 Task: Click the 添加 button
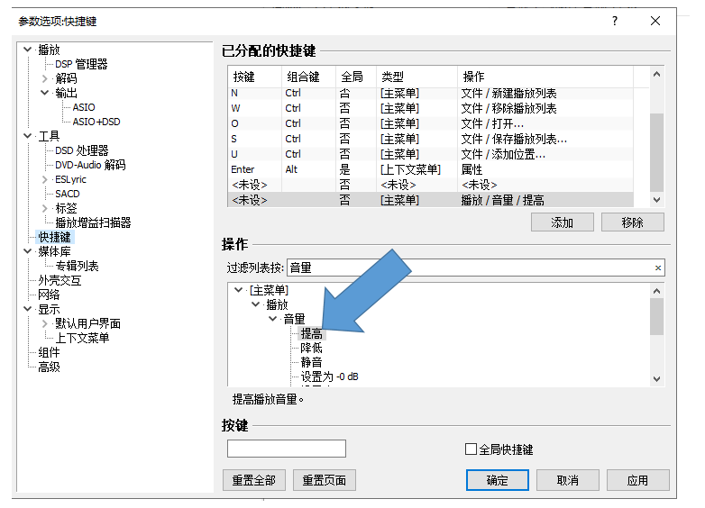[x=563, y=222]
